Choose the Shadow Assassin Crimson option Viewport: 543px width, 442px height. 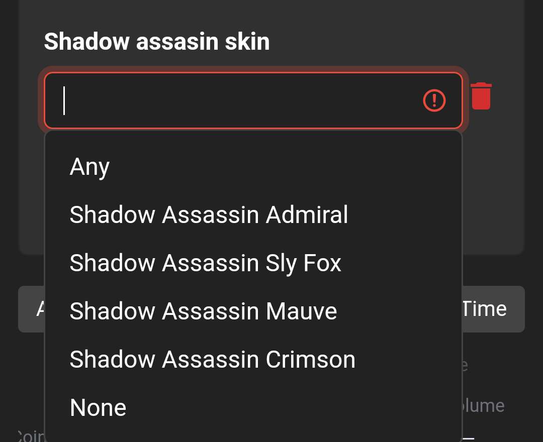click(212, 359)
